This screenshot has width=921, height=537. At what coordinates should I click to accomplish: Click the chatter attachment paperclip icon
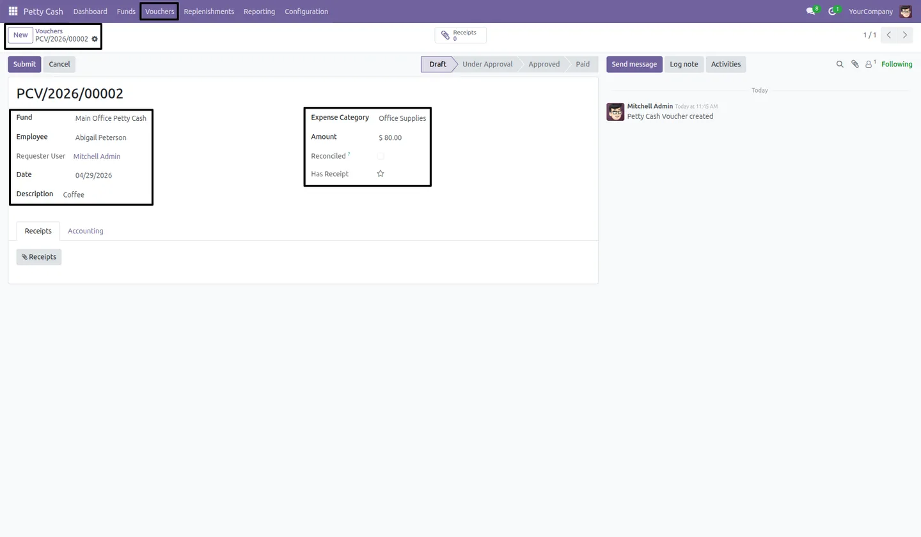[x=854, y=64]
